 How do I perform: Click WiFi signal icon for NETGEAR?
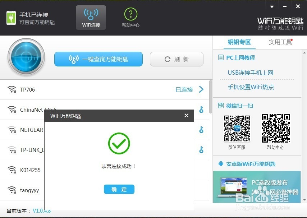point(12,130)
